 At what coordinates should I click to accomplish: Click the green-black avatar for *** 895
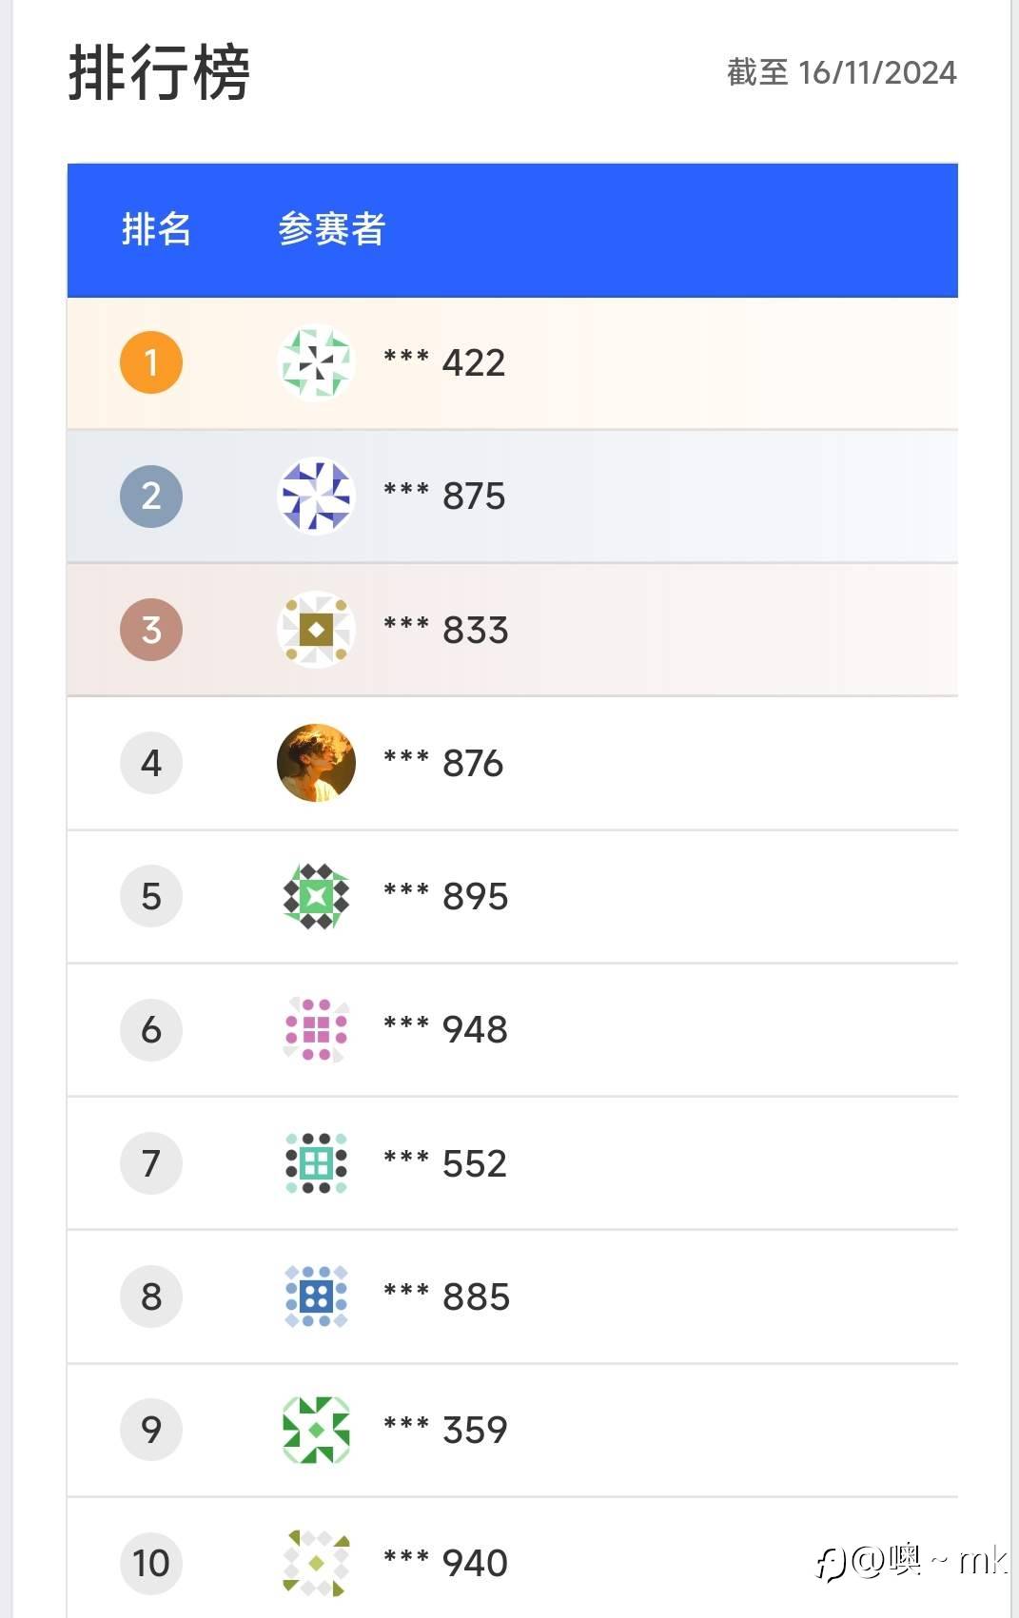pyautogui.click(x=316, y=896)
